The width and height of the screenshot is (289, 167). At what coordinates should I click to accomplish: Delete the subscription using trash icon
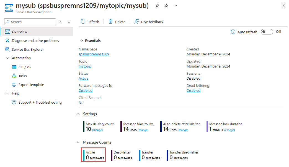point(110,22)
